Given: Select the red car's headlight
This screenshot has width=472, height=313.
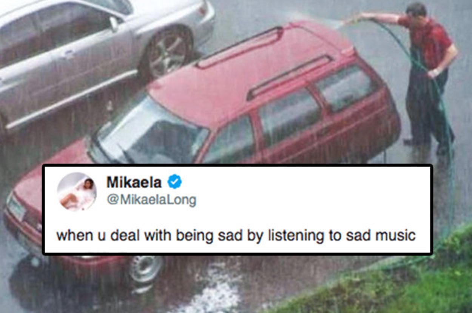Looking at the screenshot, I should click(16, 207).
